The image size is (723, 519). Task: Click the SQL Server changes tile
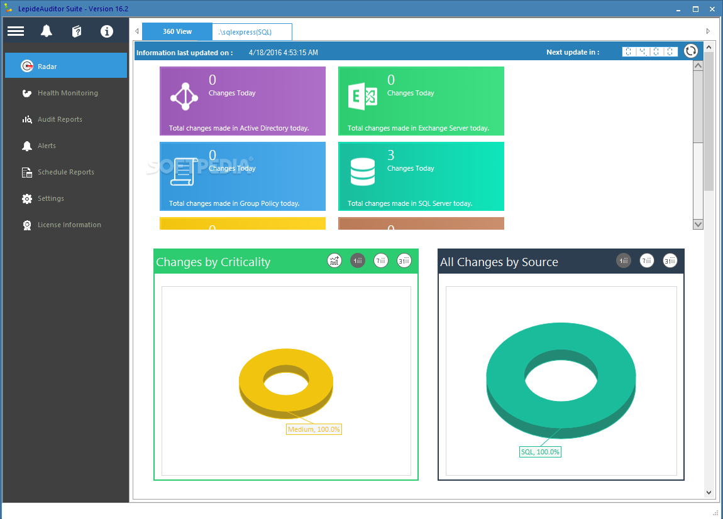click(421, 176)
